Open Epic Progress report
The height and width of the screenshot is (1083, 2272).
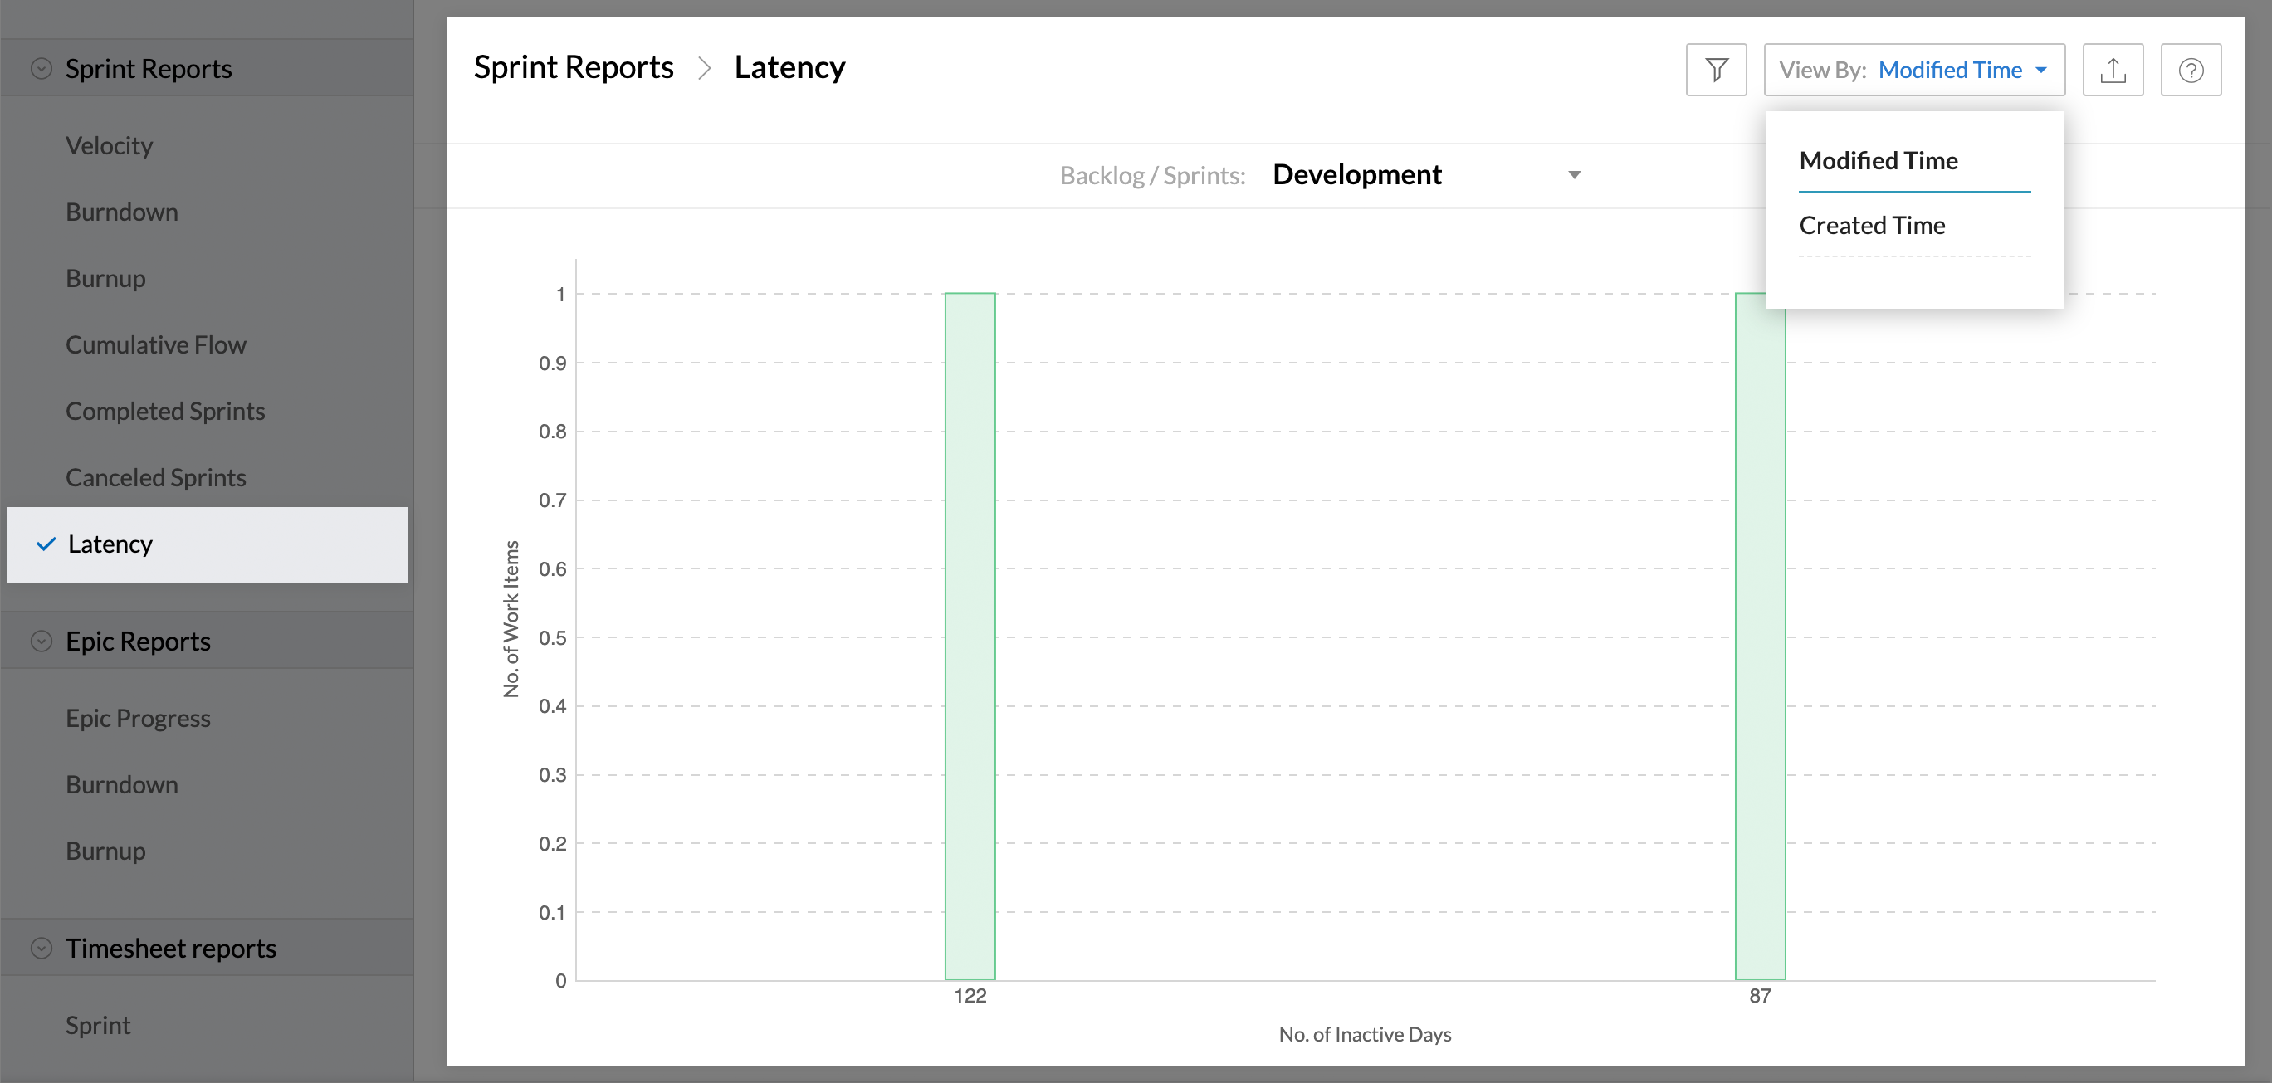[x=138, y=718]
